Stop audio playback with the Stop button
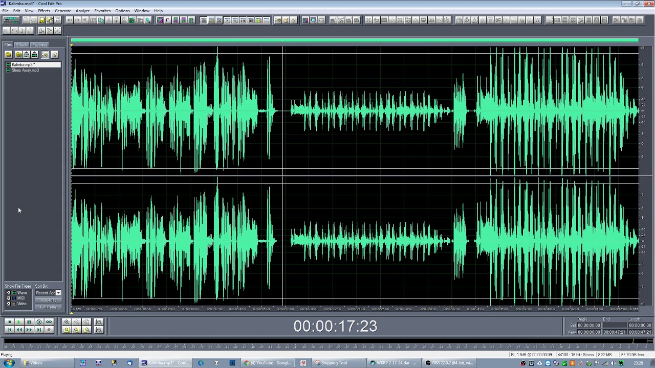Image resolution: width=655 pixels, height=368 pixels. click(x=10, y=322)
